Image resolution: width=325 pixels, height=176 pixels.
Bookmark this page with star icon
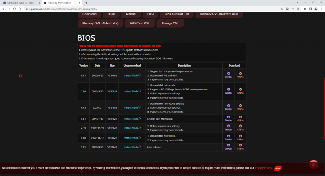[298, 9]
